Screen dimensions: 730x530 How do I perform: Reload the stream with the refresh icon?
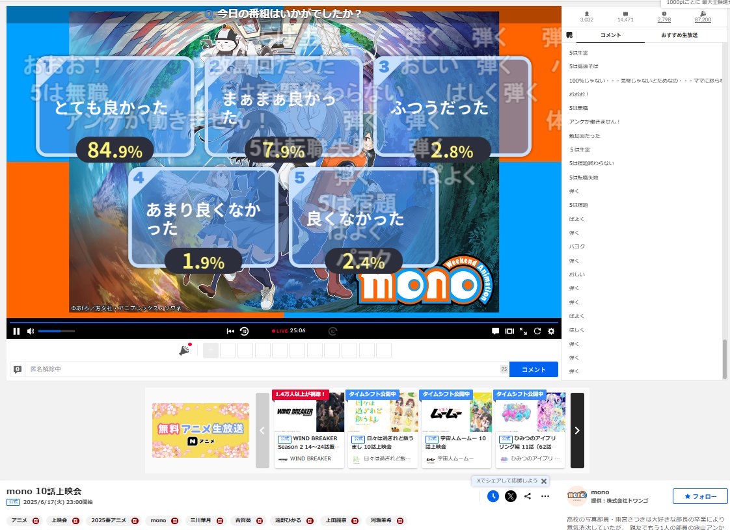coord(537,331)
